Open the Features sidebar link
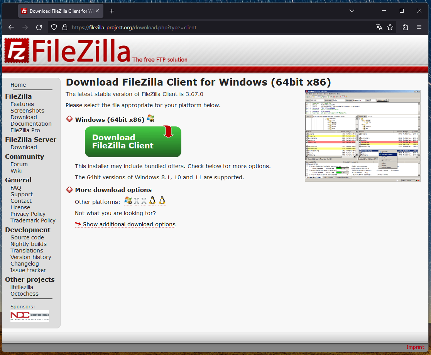431x355 pixels. 22,104
